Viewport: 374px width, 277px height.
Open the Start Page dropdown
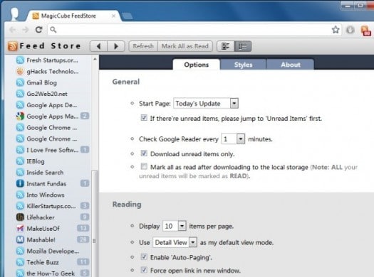[206, 104]
